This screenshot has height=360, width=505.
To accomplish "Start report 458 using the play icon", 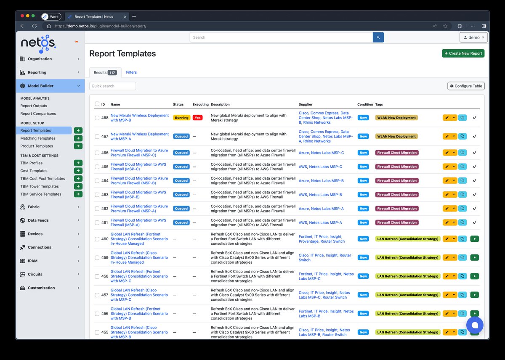I will tap(475, 276).
